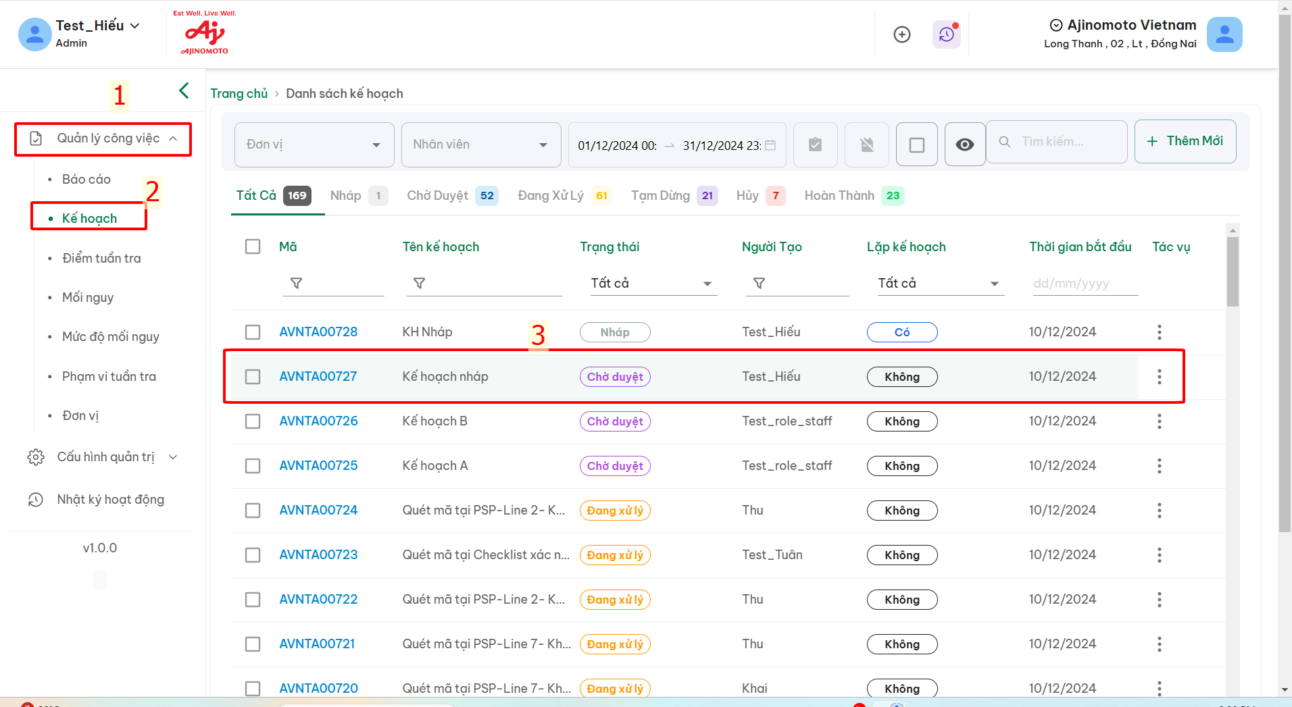Open actions menu for AVNTA00725
Image resolution: width=1292 pixels, height=707 pixels.
pyautogui.click(x=1160, y=466)
